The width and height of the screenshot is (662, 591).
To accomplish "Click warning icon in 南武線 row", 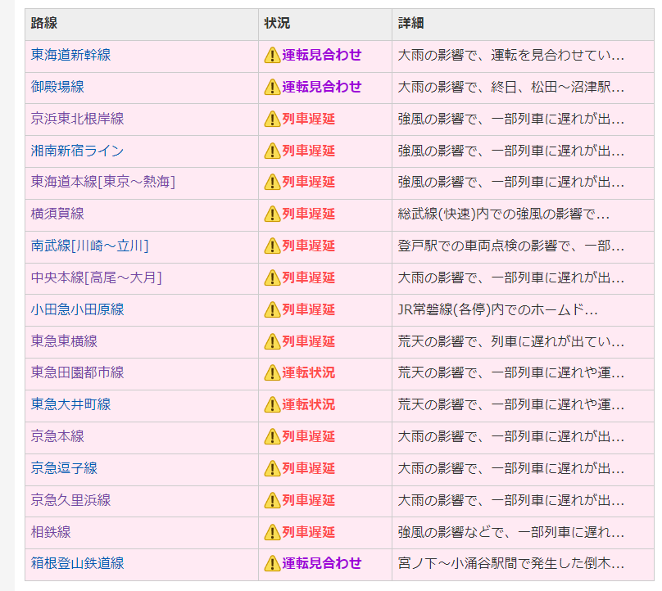I will coord(272,246).
